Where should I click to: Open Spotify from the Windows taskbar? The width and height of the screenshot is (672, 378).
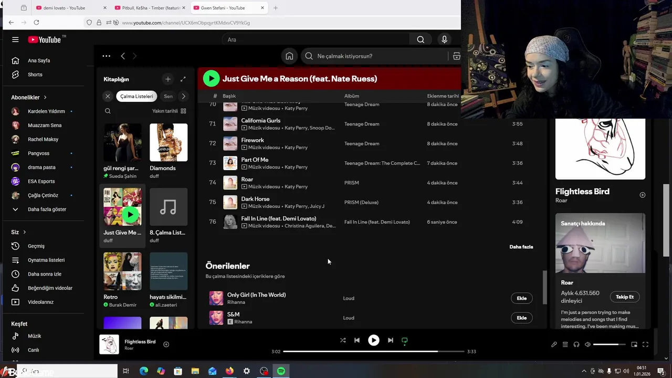click(281, 371)
